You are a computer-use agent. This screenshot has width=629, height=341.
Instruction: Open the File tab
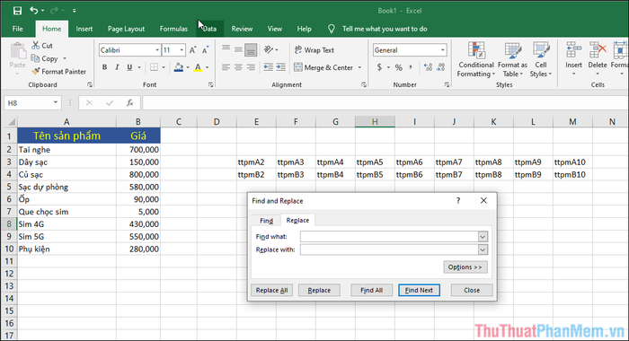tap(18, 29)
